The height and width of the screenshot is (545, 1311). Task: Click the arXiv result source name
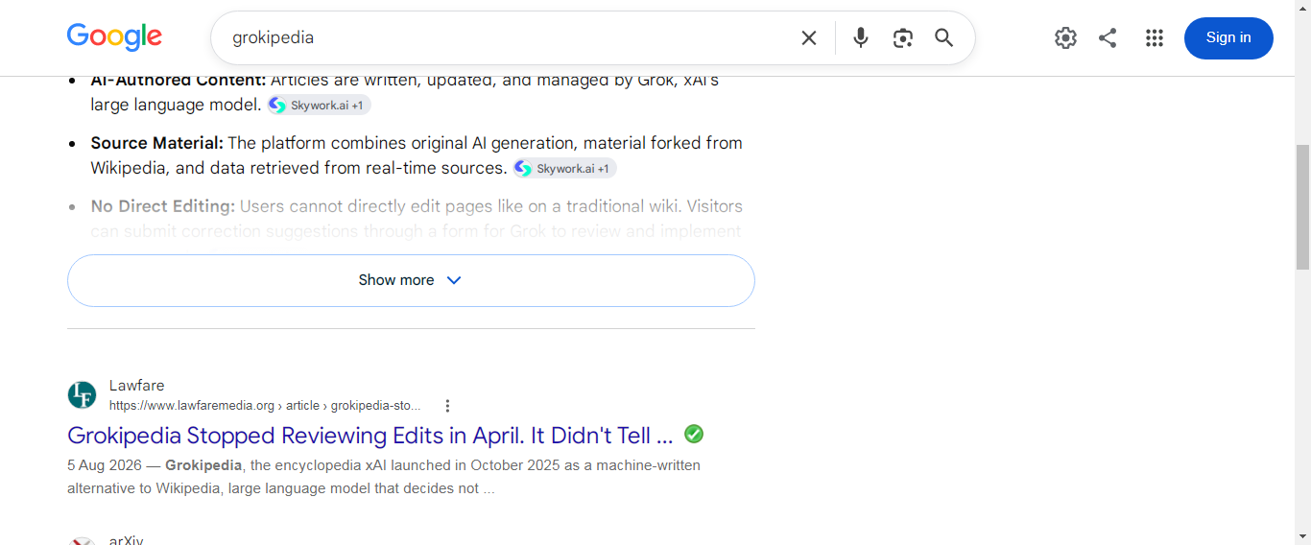pos(127,540)
